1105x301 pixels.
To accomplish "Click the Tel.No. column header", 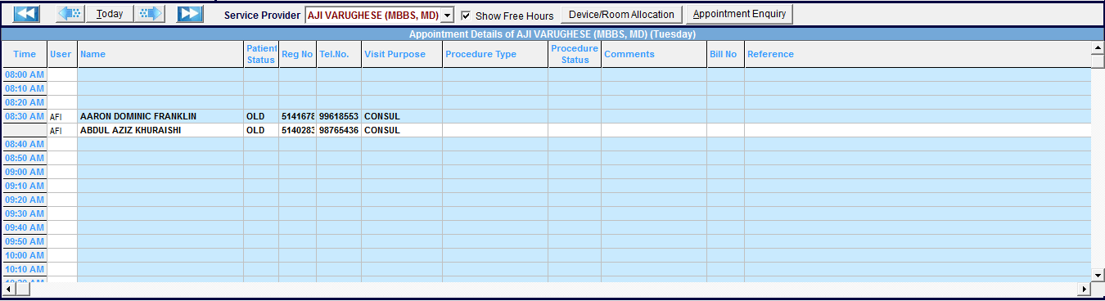I will pos(339,54).
